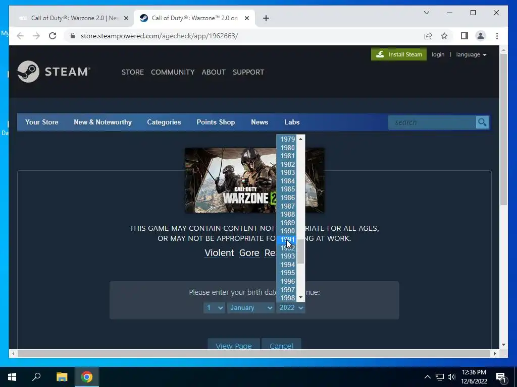Open the tab search chevron
Viewport: 517px width, 387px height.
426,13
